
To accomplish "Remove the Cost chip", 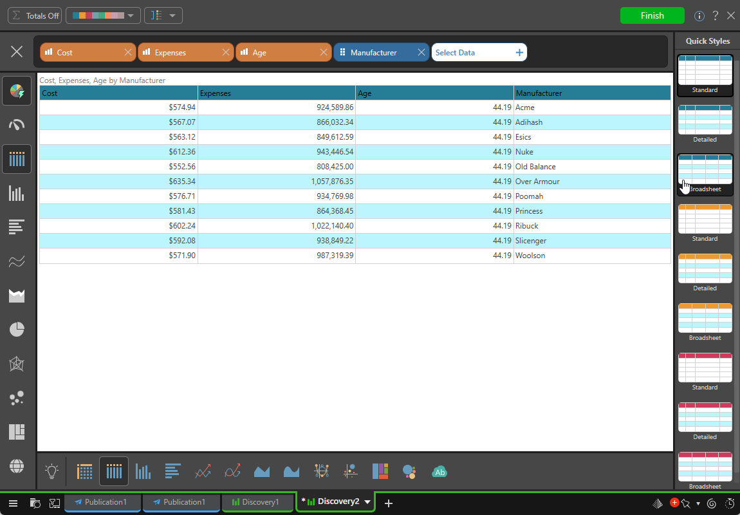I will pos(128,52).
